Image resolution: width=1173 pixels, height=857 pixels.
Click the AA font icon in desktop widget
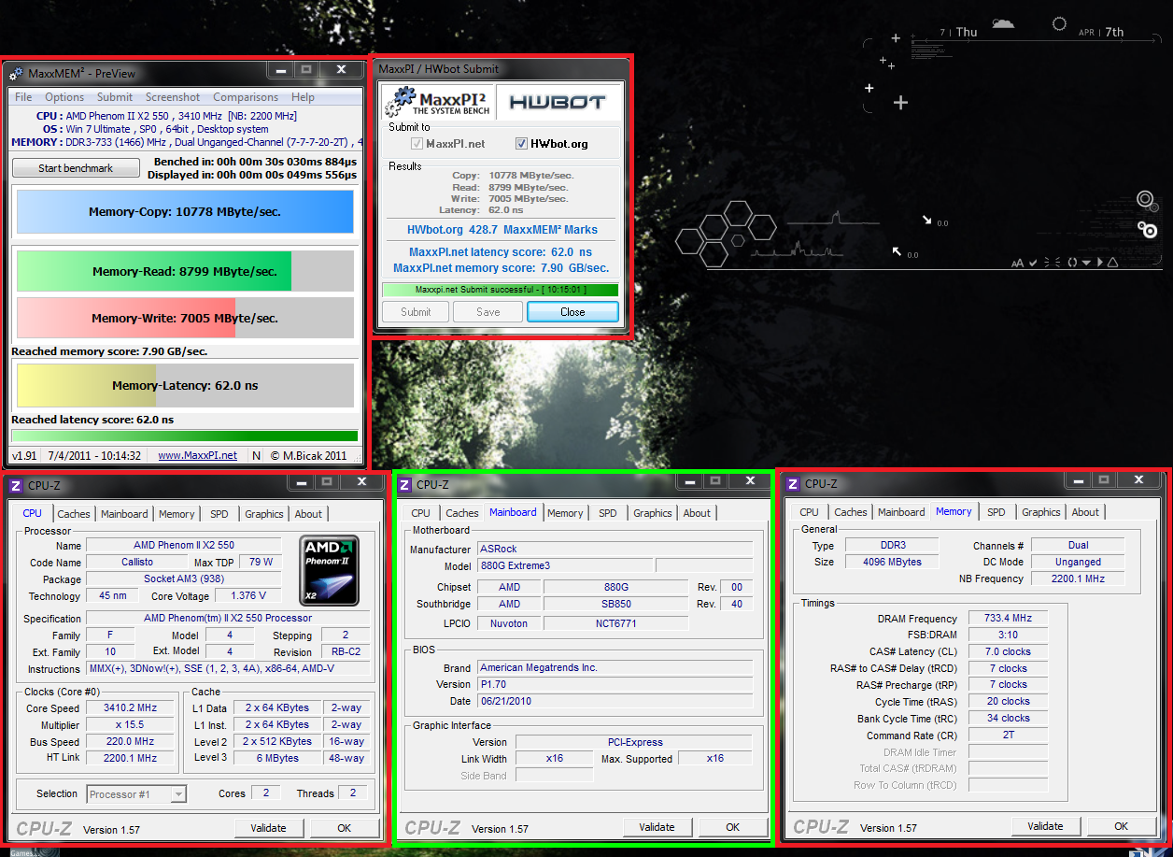(x=1017, y=264)
